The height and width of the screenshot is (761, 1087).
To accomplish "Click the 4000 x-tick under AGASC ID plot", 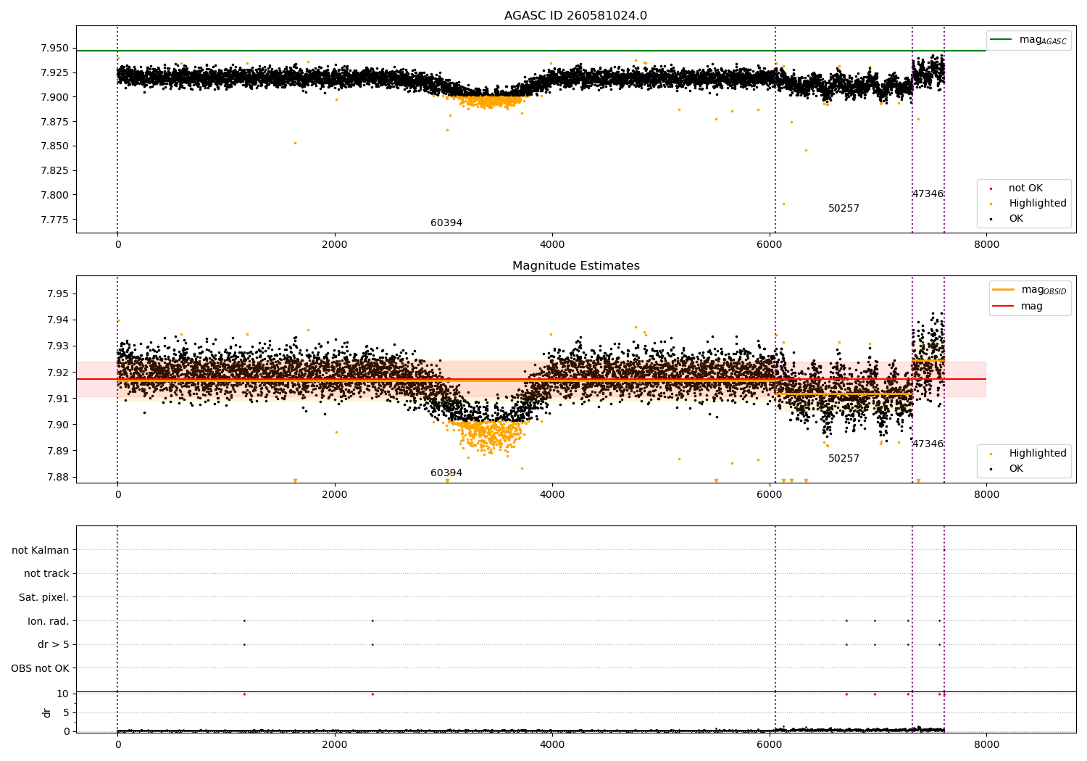I will tap(552, 245).
